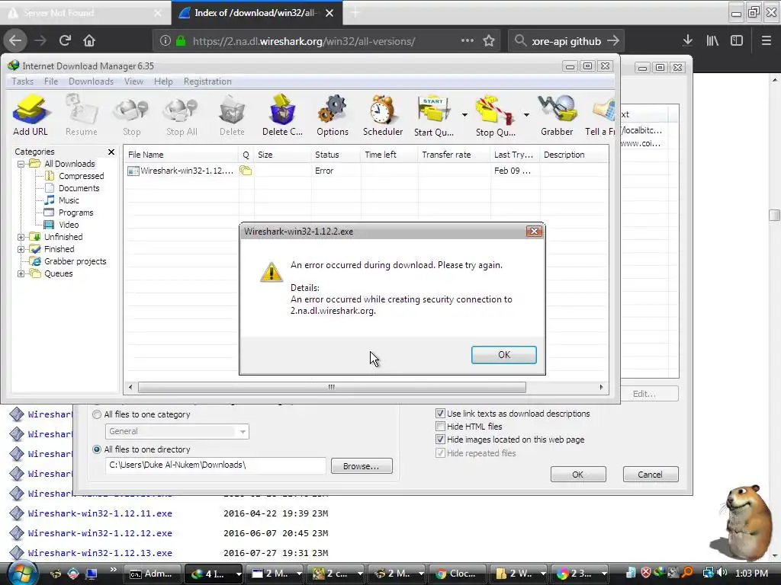Click the download list horizontal scrollbar

pyautogui.click(x=332, y=387)
